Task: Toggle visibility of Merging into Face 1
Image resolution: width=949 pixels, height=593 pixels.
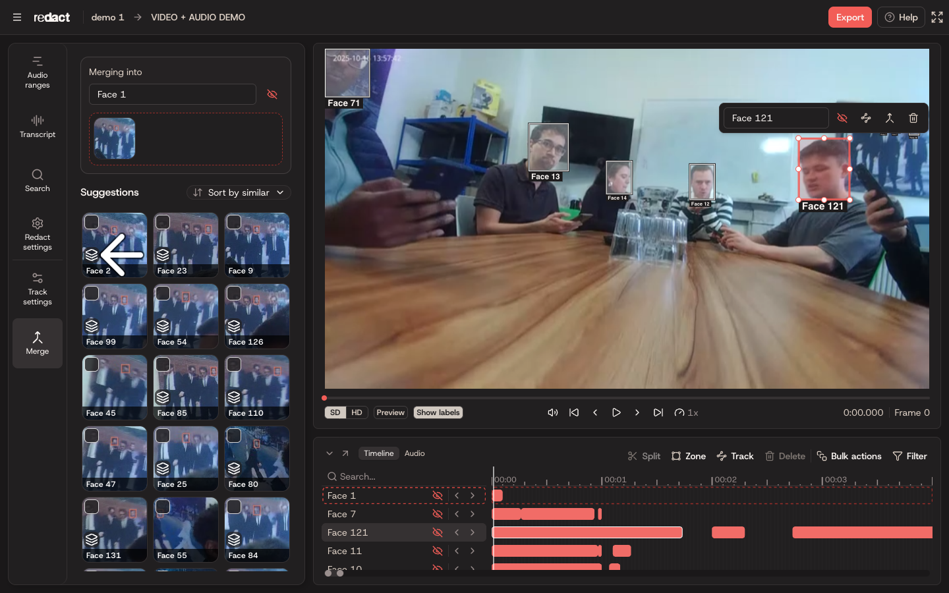Action: click(x=272, y=94)
